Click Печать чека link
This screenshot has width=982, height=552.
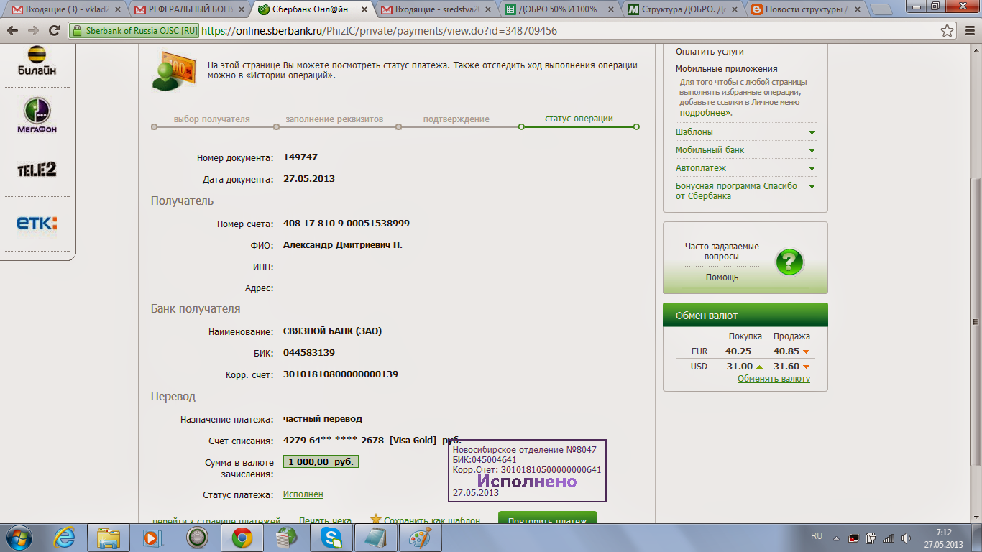325,520
